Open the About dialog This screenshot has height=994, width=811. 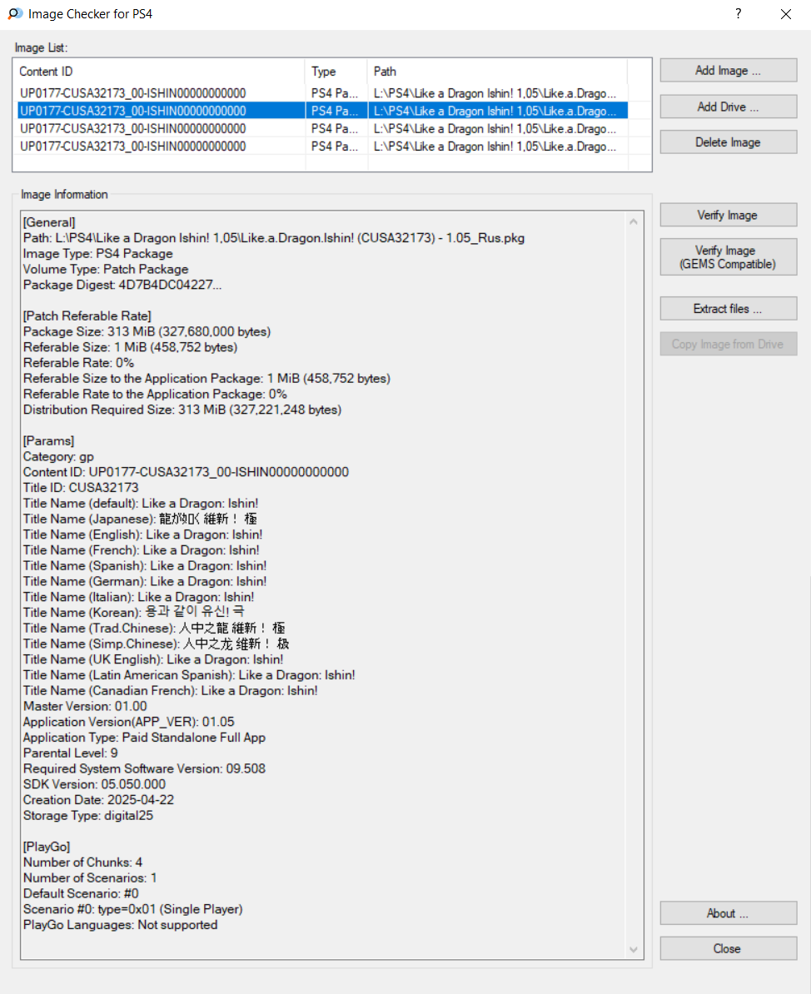728,913
